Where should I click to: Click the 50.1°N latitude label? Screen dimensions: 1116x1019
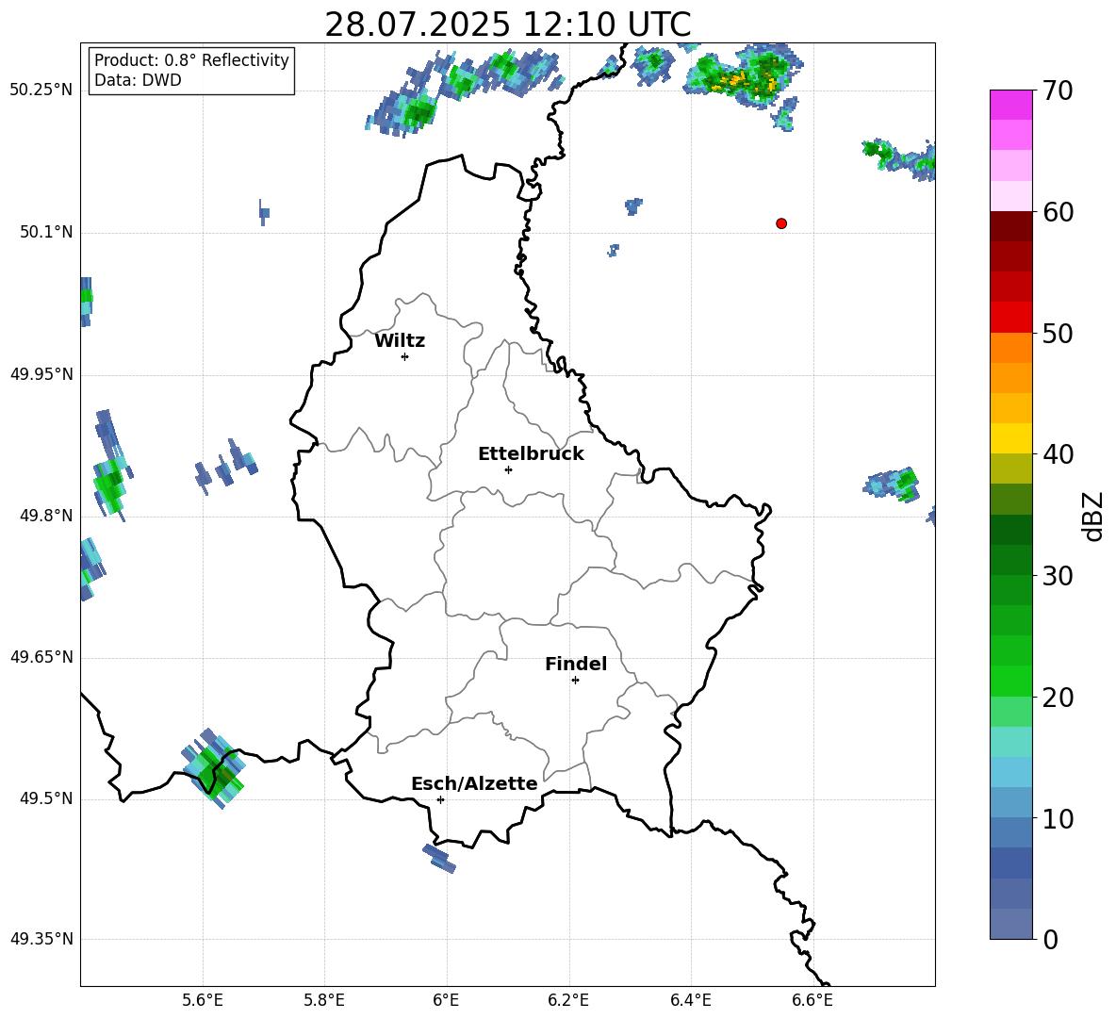46,232
